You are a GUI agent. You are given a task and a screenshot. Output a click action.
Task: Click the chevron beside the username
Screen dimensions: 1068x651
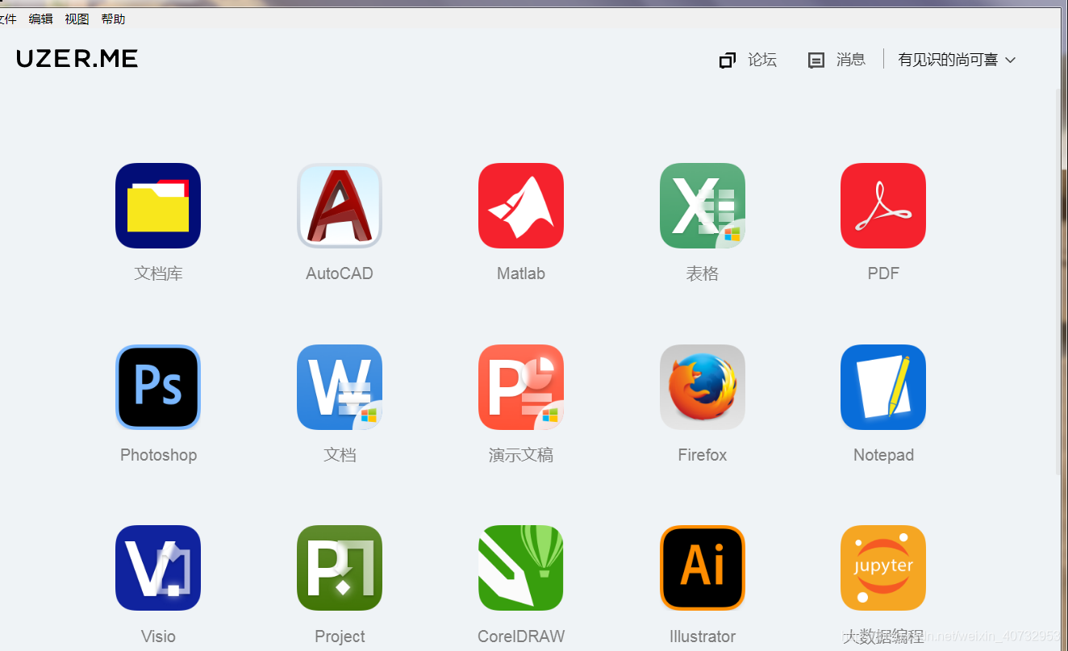(1010, 60)
